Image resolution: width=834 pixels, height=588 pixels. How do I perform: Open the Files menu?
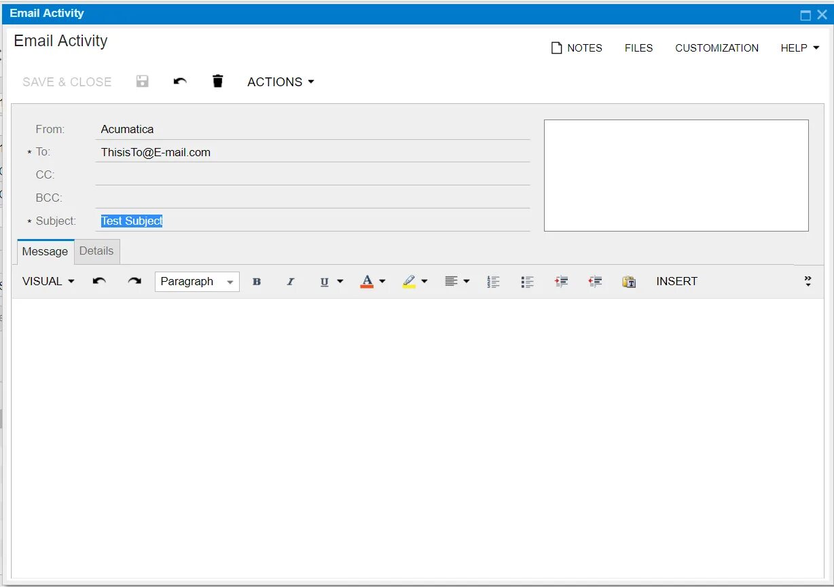638,48
